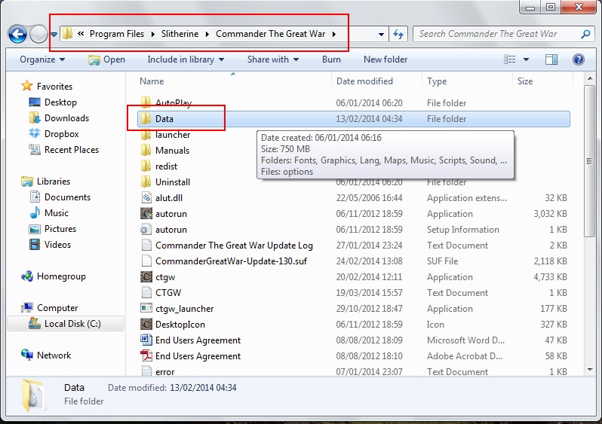Click the Forward navigation arrow

click(x=38, y=35)
